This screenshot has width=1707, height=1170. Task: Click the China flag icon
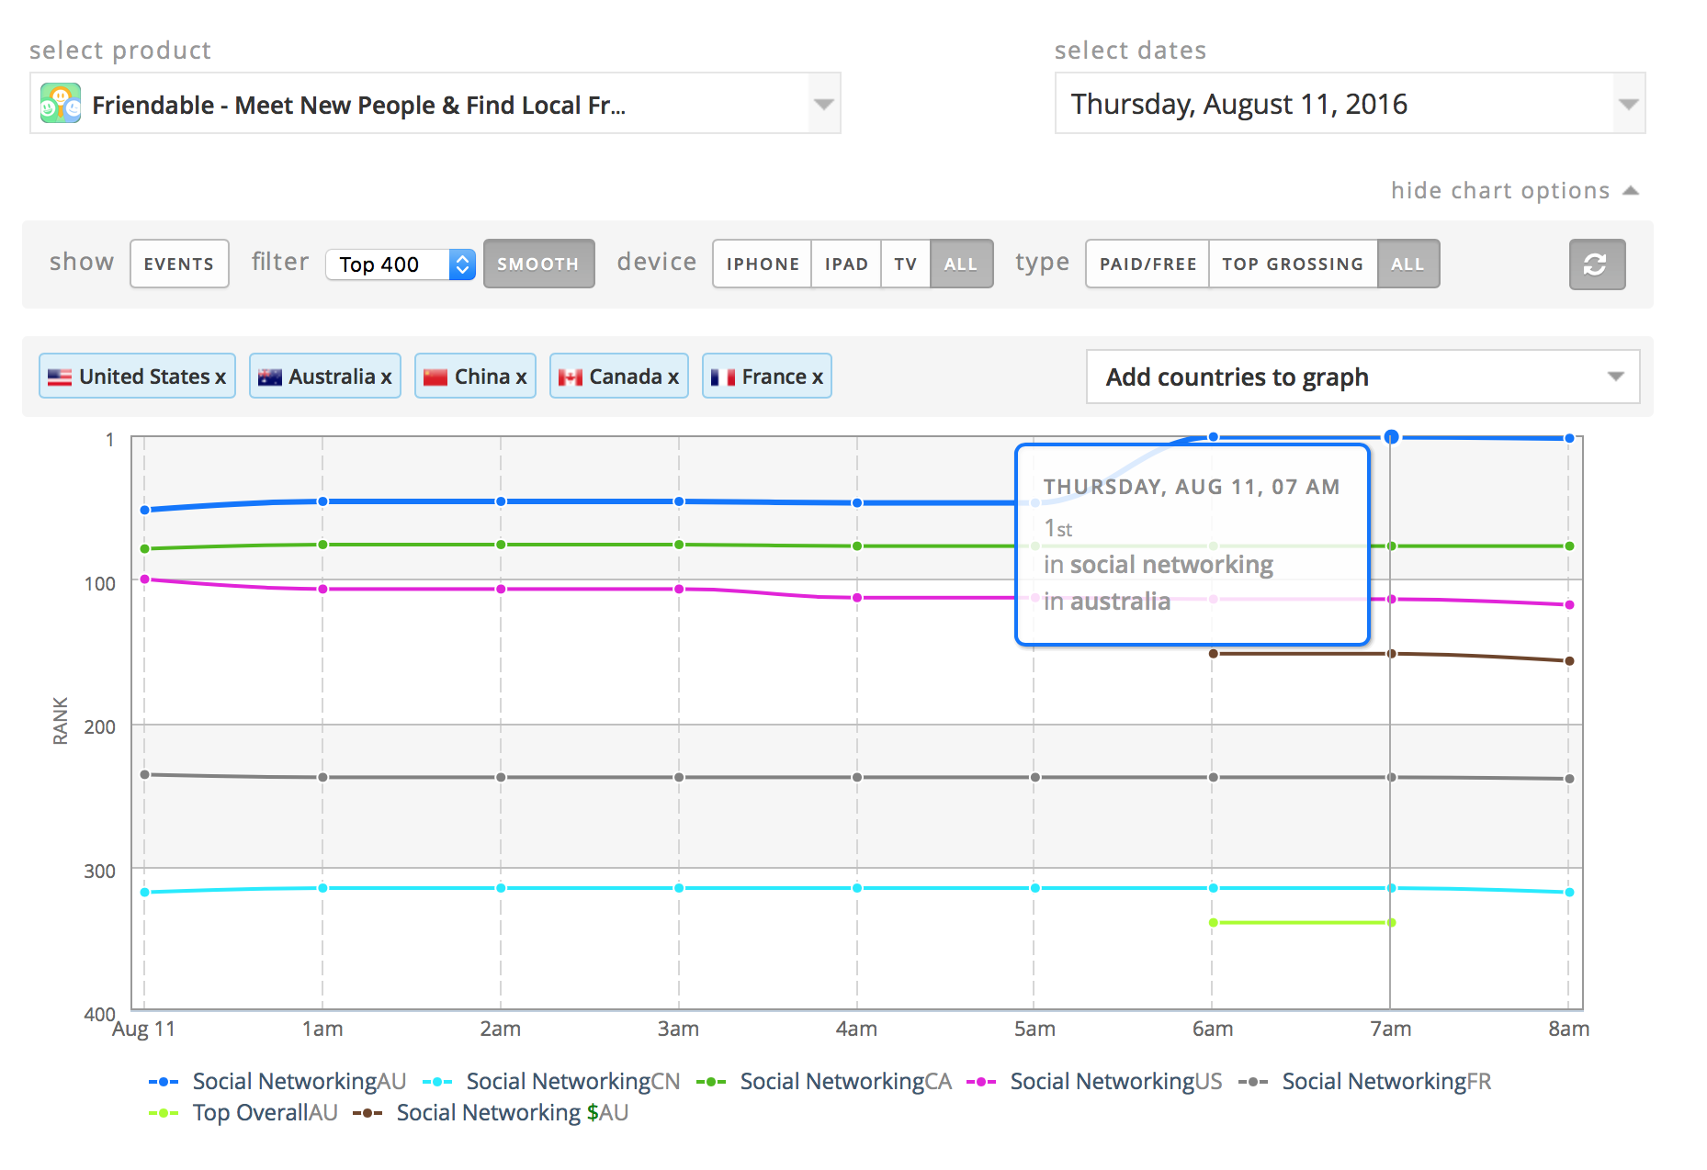pos(435,377)
